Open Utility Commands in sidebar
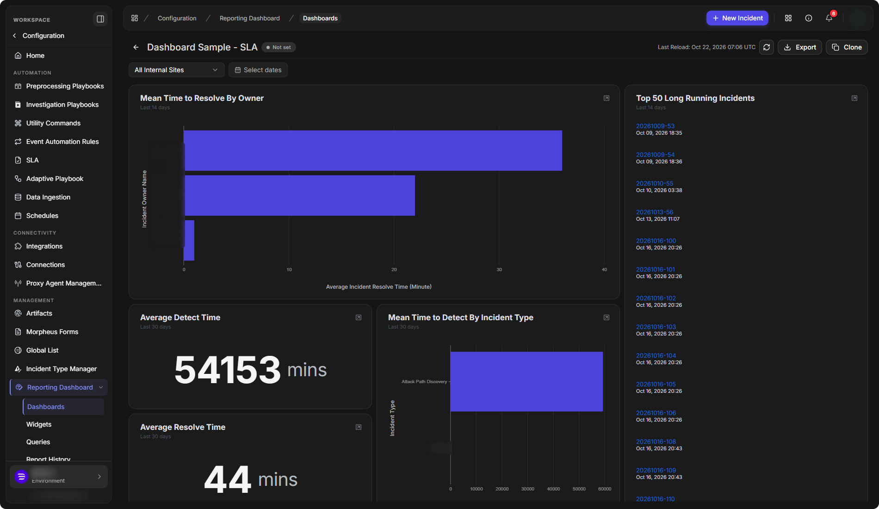This screenshot has width=879, height=509. coord(59,123)
